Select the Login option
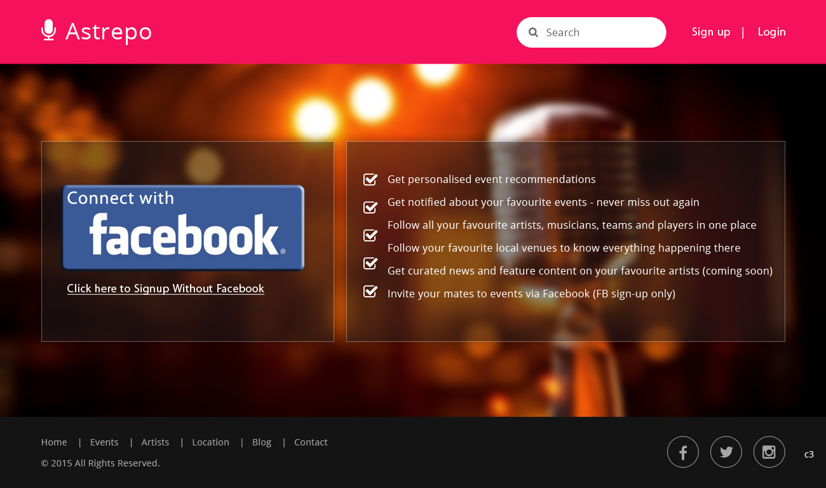Screen dimensions: 826x488 tap(771, 32)
